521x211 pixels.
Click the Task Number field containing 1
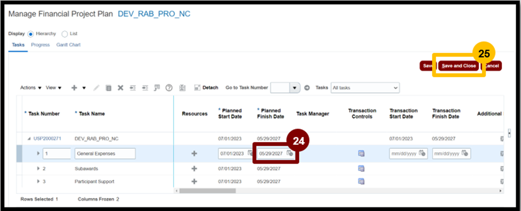pyautogui.click(x=57, y=153)
